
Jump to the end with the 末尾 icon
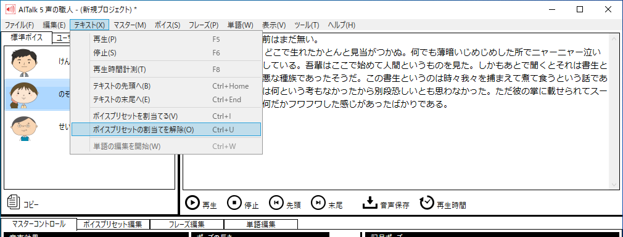click(x=318, y=203)
